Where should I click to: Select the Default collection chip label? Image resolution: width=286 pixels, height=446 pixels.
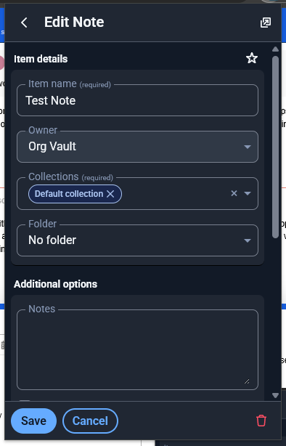69,194
